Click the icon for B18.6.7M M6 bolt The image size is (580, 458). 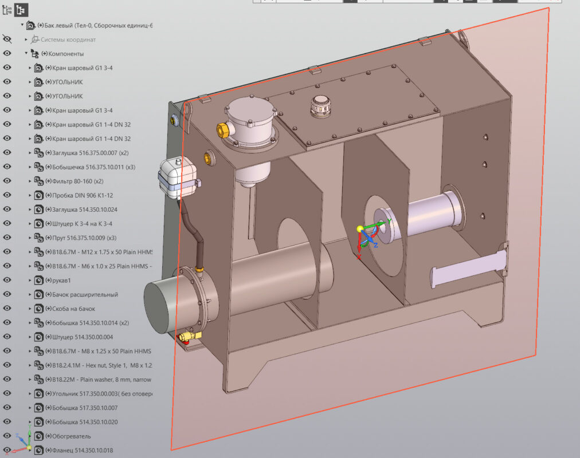(x=39, y=266)
